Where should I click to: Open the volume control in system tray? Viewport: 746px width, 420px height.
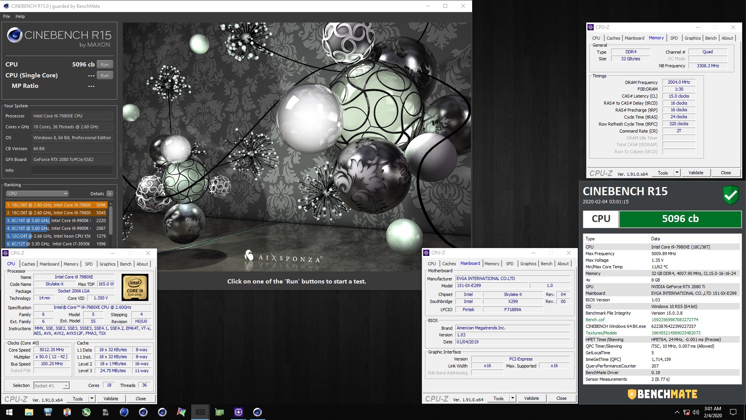coord(695,412)
